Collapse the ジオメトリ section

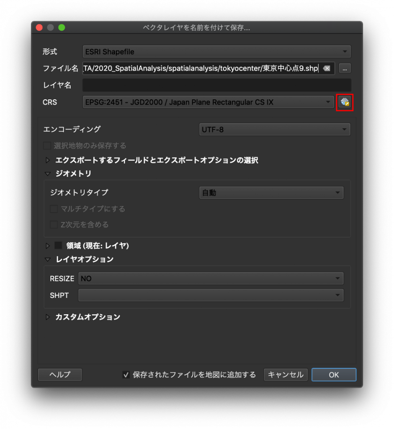click(48, 174)
